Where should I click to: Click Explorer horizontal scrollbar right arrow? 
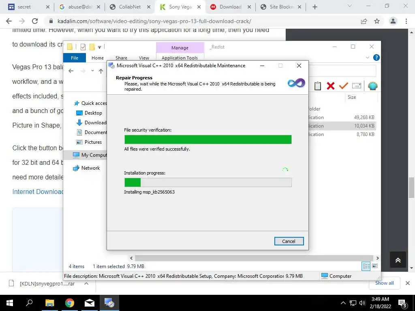377,258
